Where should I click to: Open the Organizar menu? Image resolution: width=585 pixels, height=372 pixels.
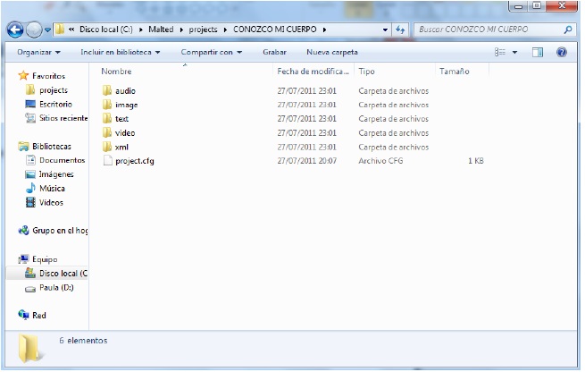(38, 52)
